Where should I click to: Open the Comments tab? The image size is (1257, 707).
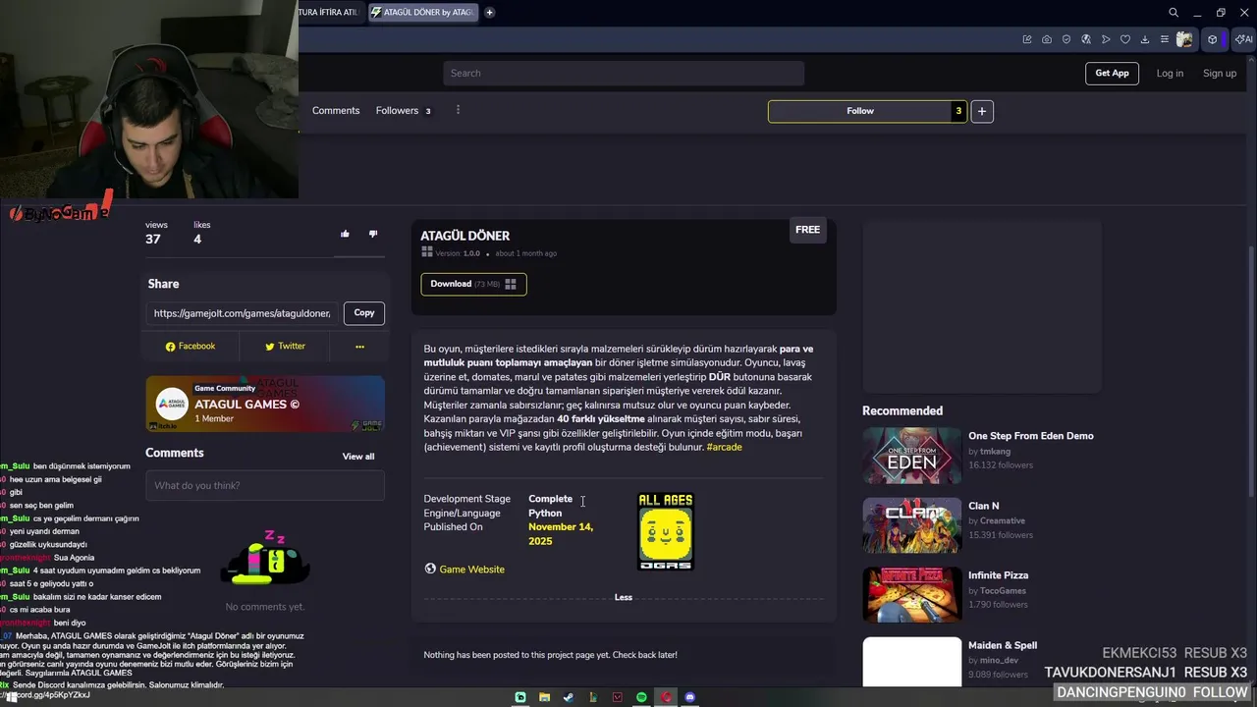tap(336, 110)
